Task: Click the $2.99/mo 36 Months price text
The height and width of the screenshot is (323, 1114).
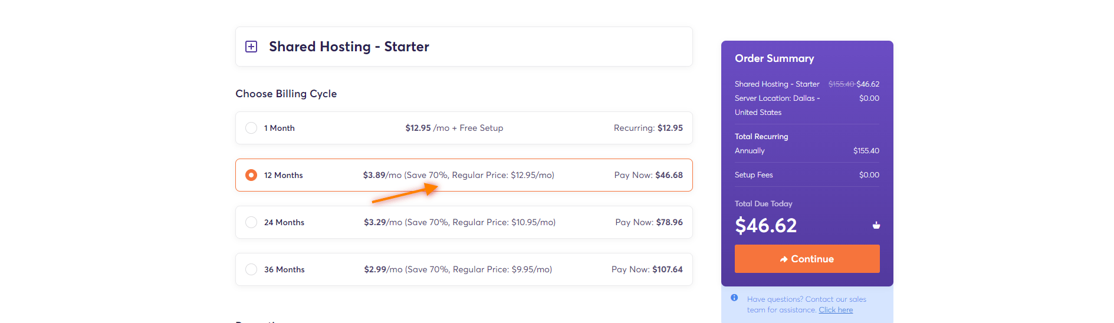Action: (383, 269)
